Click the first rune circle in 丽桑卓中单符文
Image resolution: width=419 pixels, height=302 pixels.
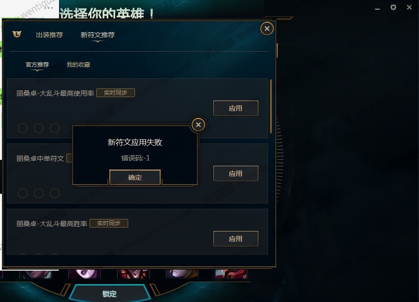[23, 193]
